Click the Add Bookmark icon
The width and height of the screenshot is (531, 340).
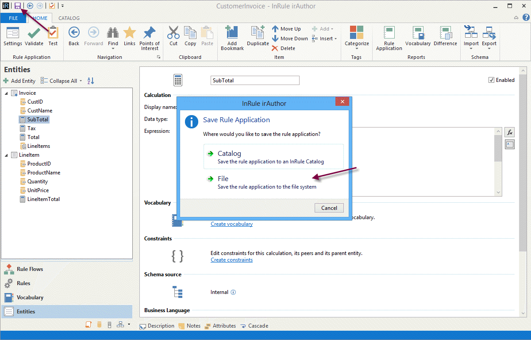[232, 33]
